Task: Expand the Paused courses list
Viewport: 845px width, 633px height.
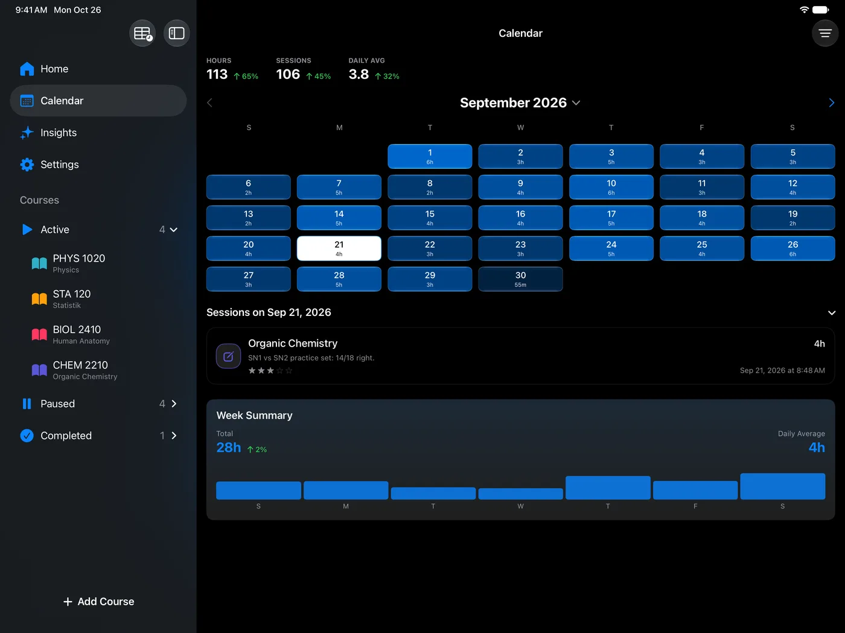Action: coord(174,404)
